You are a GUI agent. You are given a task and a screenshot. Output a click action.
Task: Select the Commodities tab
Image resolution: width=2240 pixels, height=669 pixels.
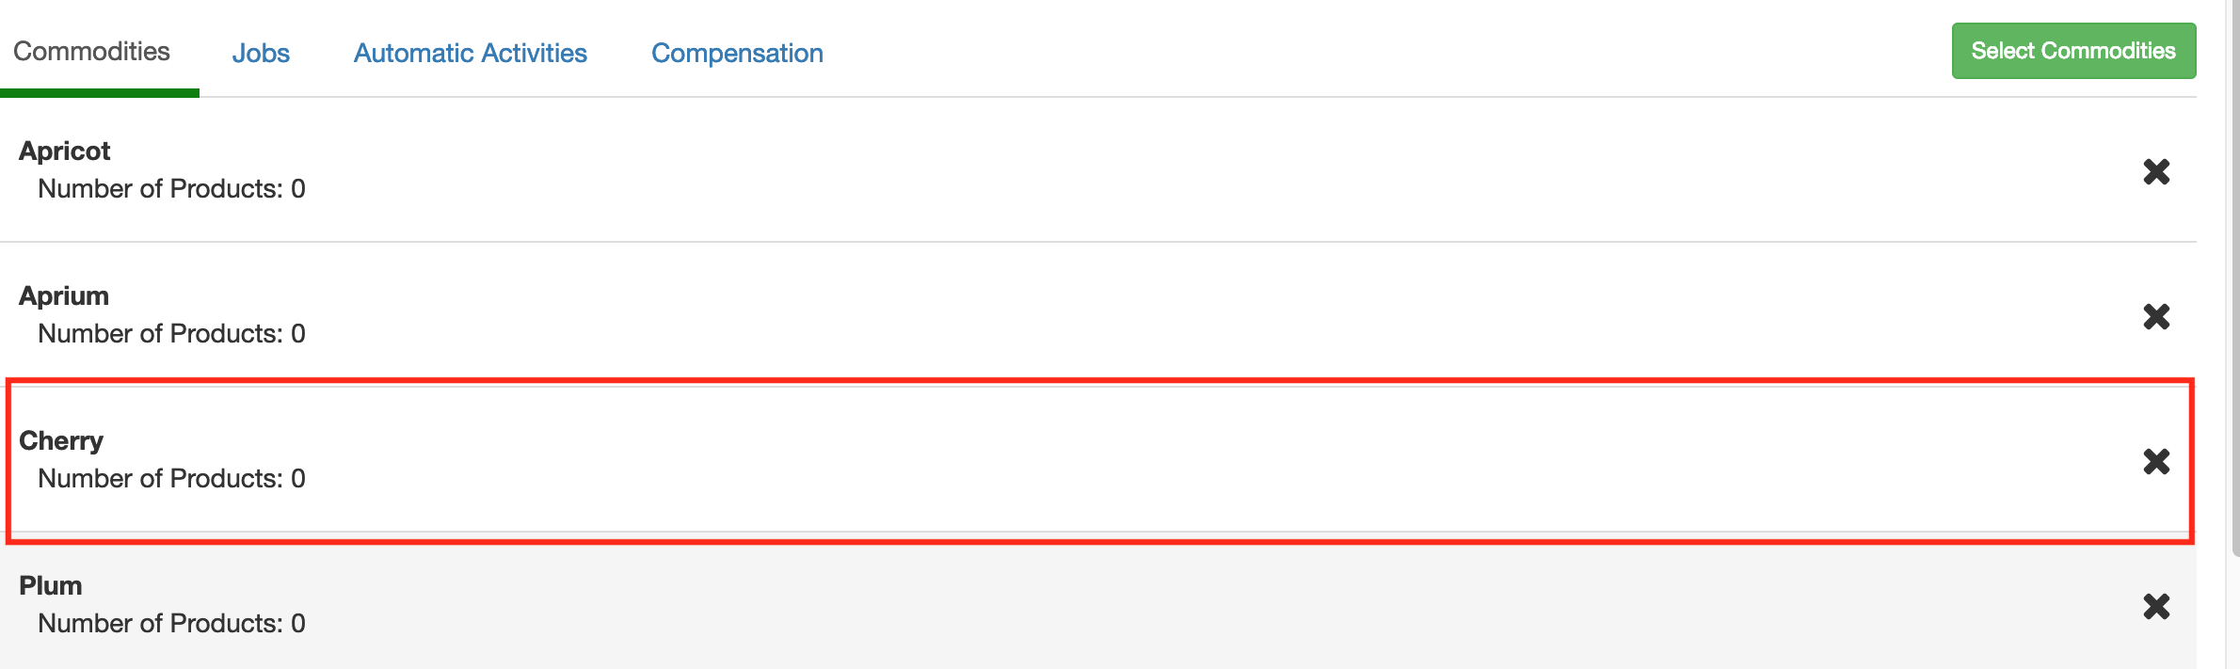click(x=91, y=53)
